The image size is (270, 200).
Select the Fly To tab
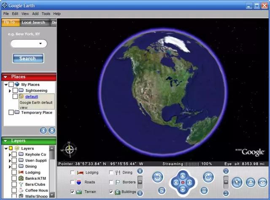pos(11,22)
